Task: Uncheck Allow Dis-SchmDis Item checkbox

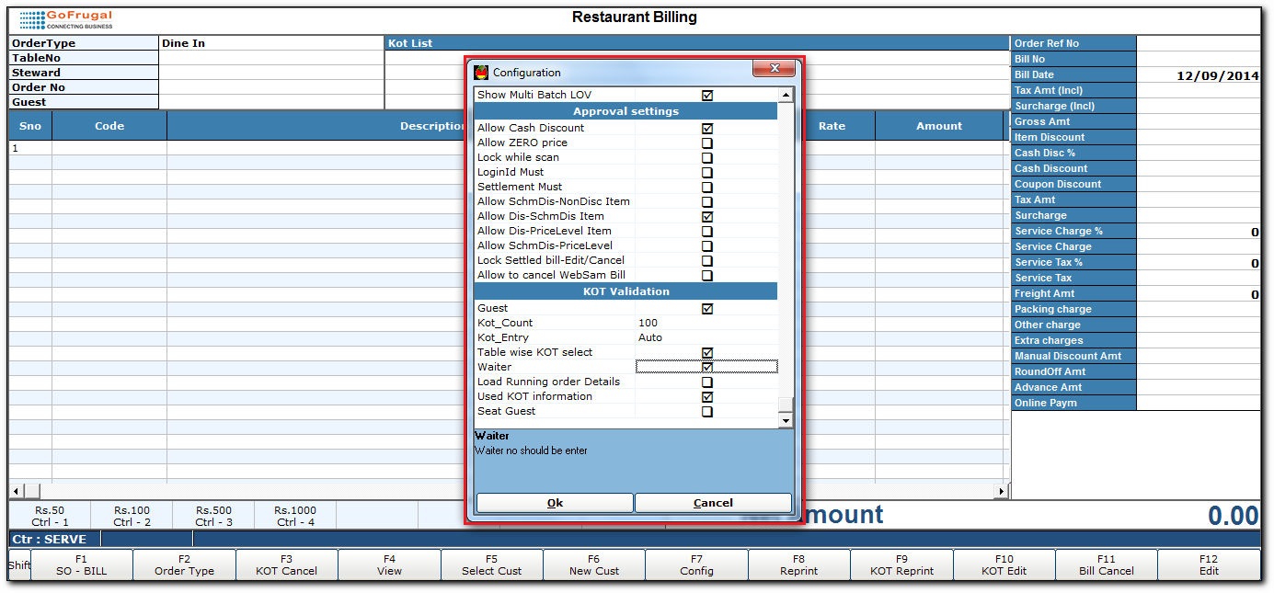Action: coord(706,216)
